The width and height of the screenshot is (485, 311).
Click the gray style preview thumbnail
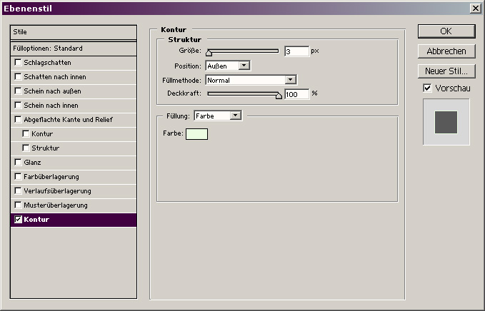coord(446,122)
